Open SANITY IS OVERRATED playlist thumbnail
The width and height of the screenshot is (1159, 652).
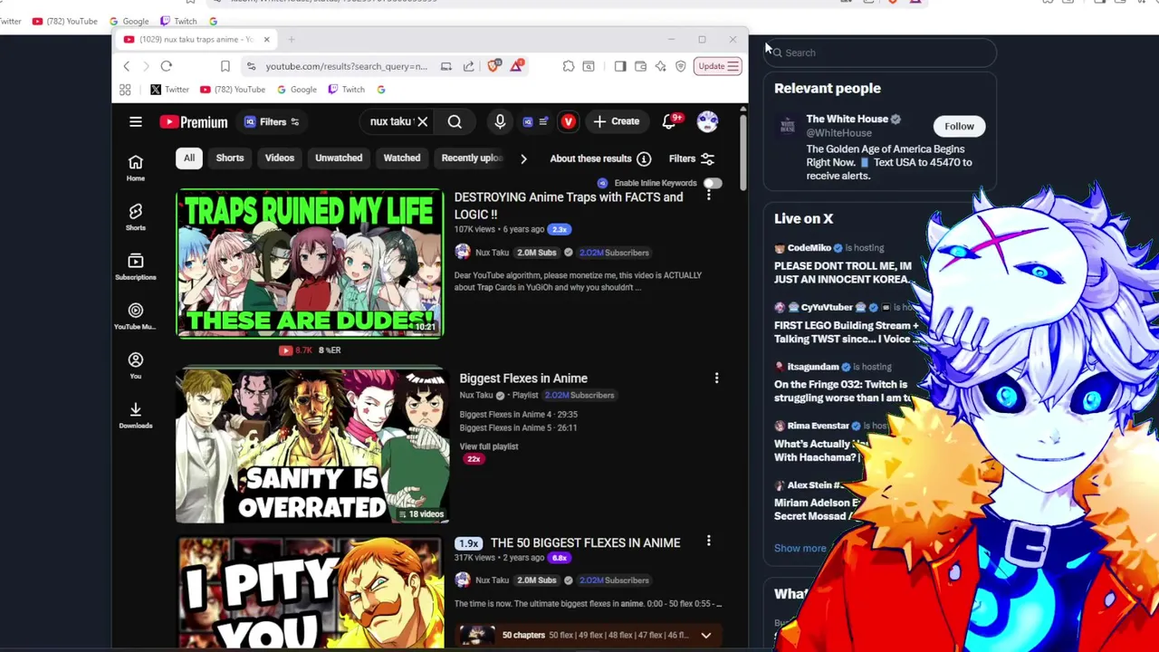[311, 446]
